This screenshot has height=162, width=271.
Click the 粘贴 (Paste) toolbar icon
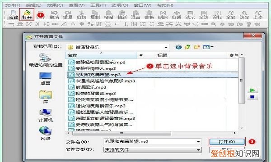click(108, 15)
